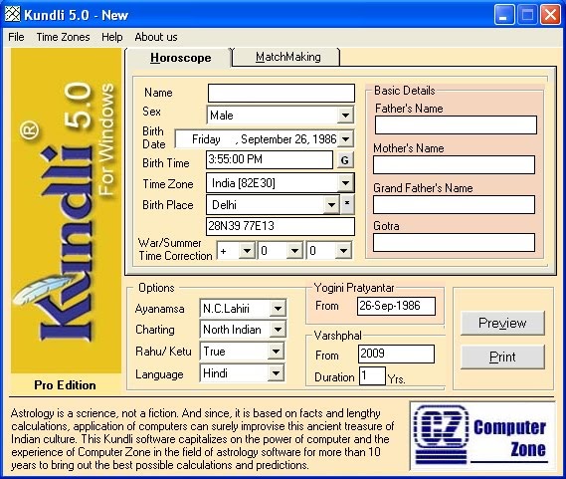The height and width of the screenshot is (479, 566).
Task: Click the Pro Edition label
Action: (65, 385)
